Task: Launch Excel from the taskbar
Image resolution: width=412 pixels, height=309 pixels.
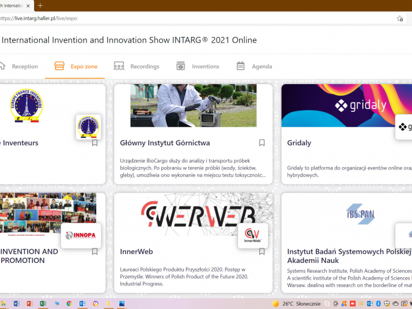Action: [43, 303]
